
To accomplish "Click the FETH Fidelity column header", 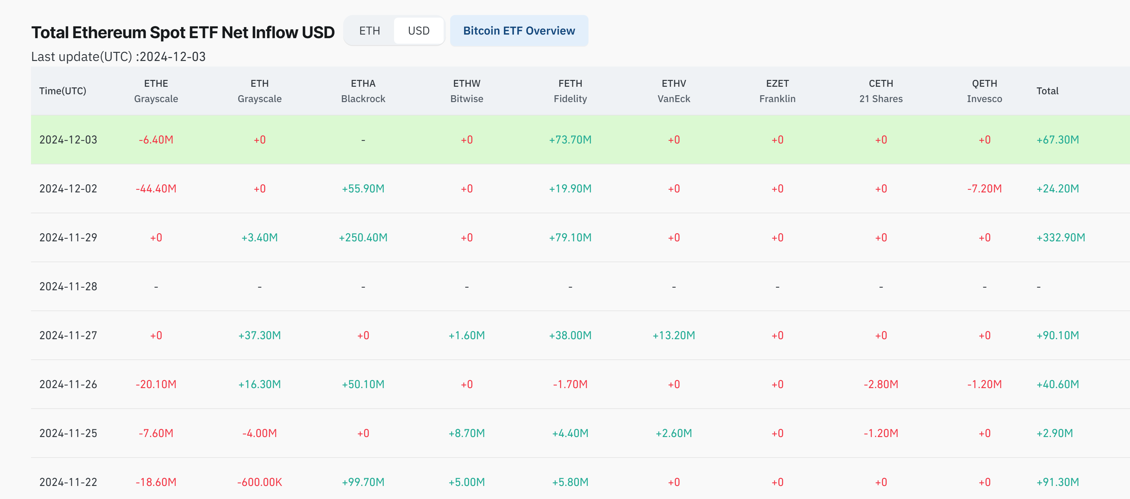I will click(570, 91).
